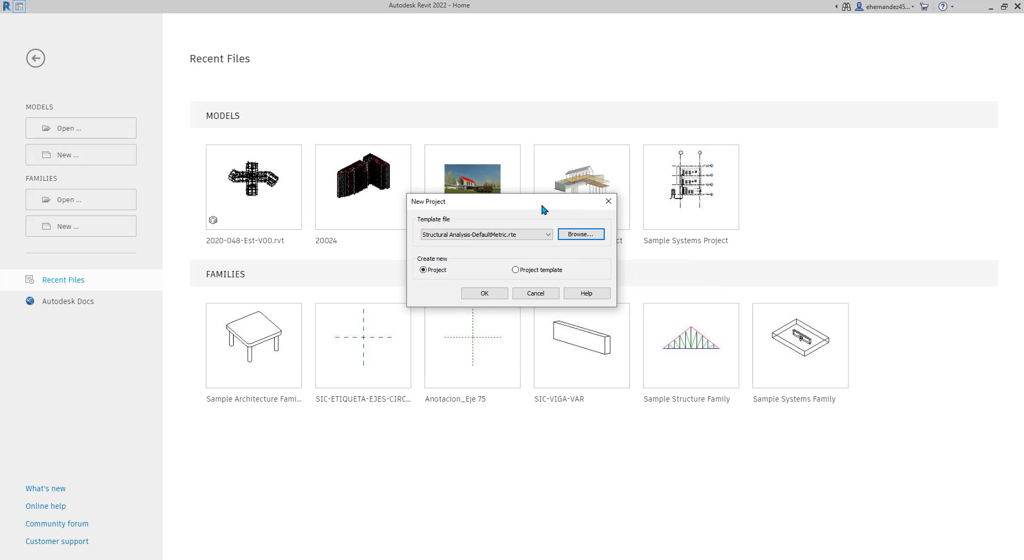Viewport: 1024px width, 560px height.
Task: Open the ehernandez45 account dropdown arrow
Action: tap(913, 7)
